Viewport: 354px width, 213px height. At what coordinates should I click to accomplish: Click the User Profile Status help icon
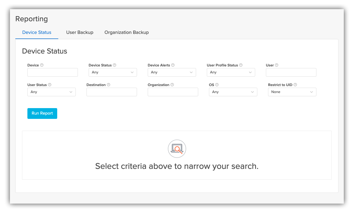(241, 65)
